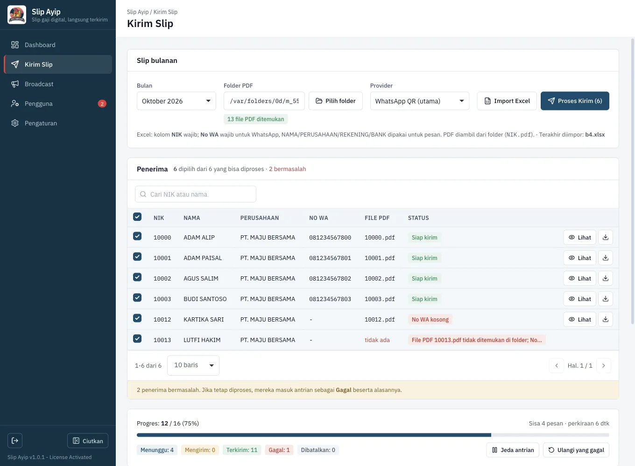Viewport: 635px width, 466px height.
Task: Select Kirim Slip in the sidebar
Action: click(58, 64)
